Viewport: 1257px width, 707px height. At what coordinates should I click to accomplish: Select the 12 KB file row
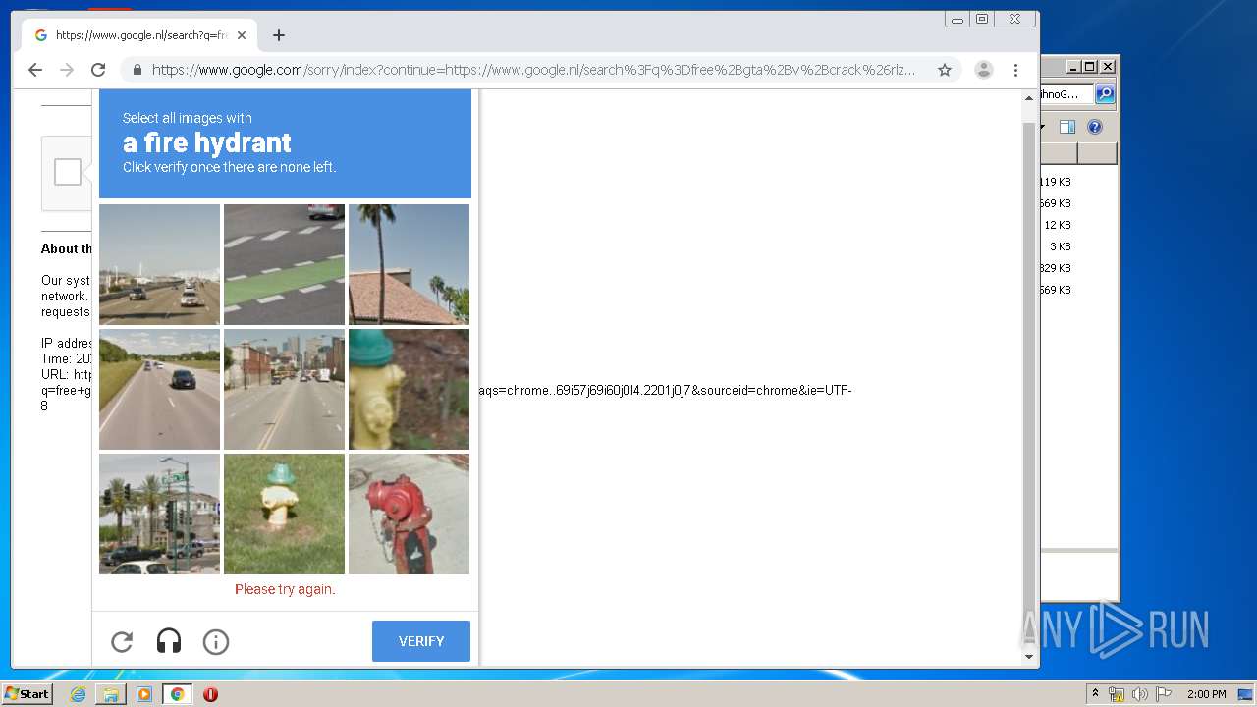coord(1077,225)
